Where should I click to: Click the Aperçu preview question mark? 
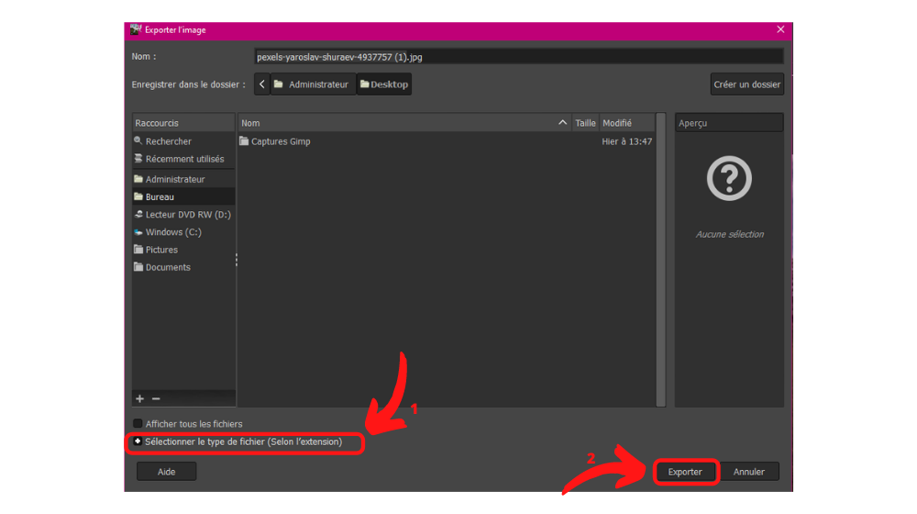click(729, 178)
